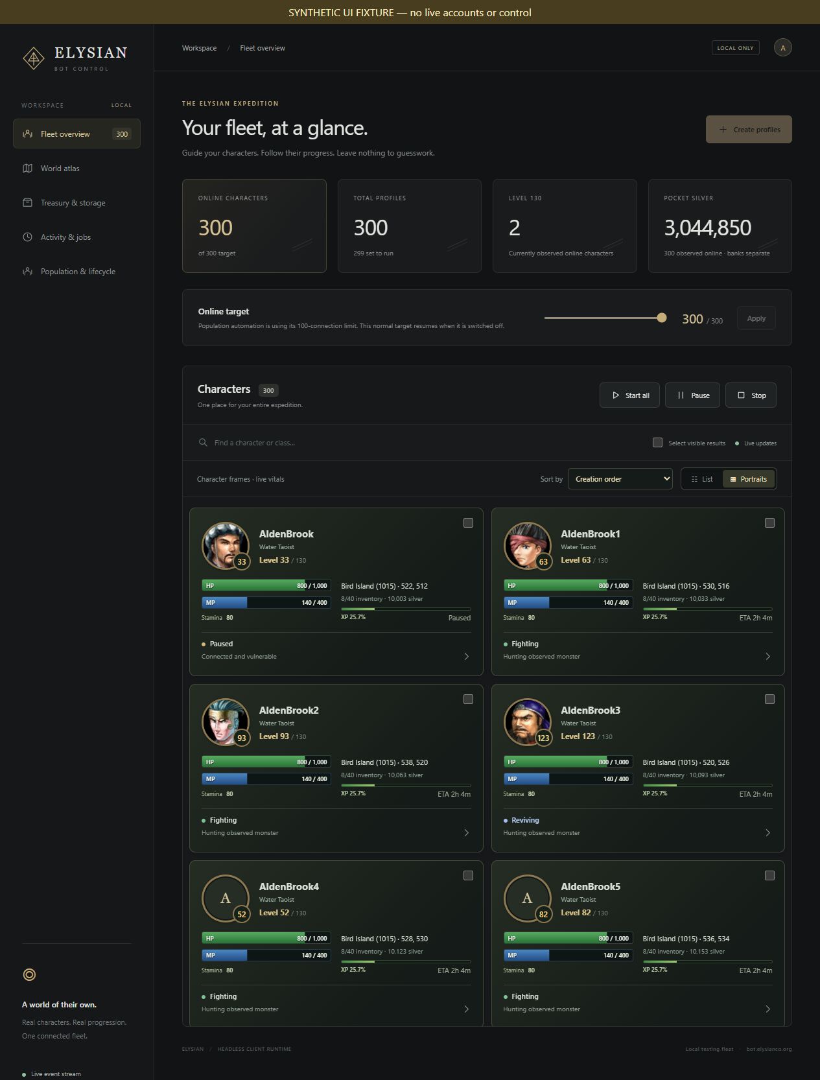The width and height of the screenshot is (820, 1080).
Task: Open AldenBrook details chevron
Action: (467, 657)
